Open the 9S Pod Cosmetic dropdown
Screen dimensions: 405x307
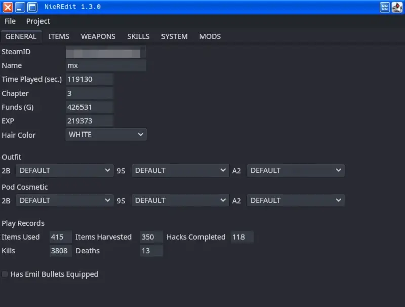pos(180,200)
